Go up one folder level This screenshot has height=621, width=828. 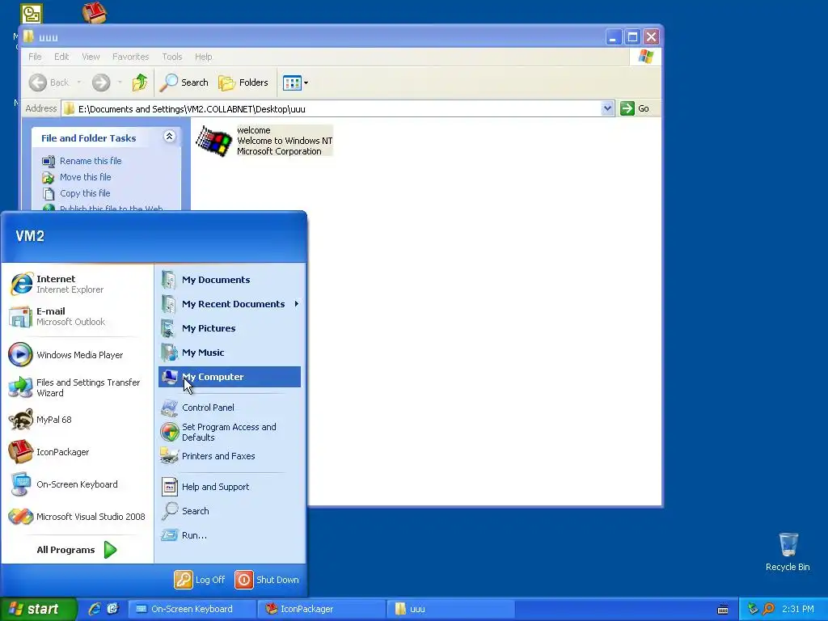(140, 82)
